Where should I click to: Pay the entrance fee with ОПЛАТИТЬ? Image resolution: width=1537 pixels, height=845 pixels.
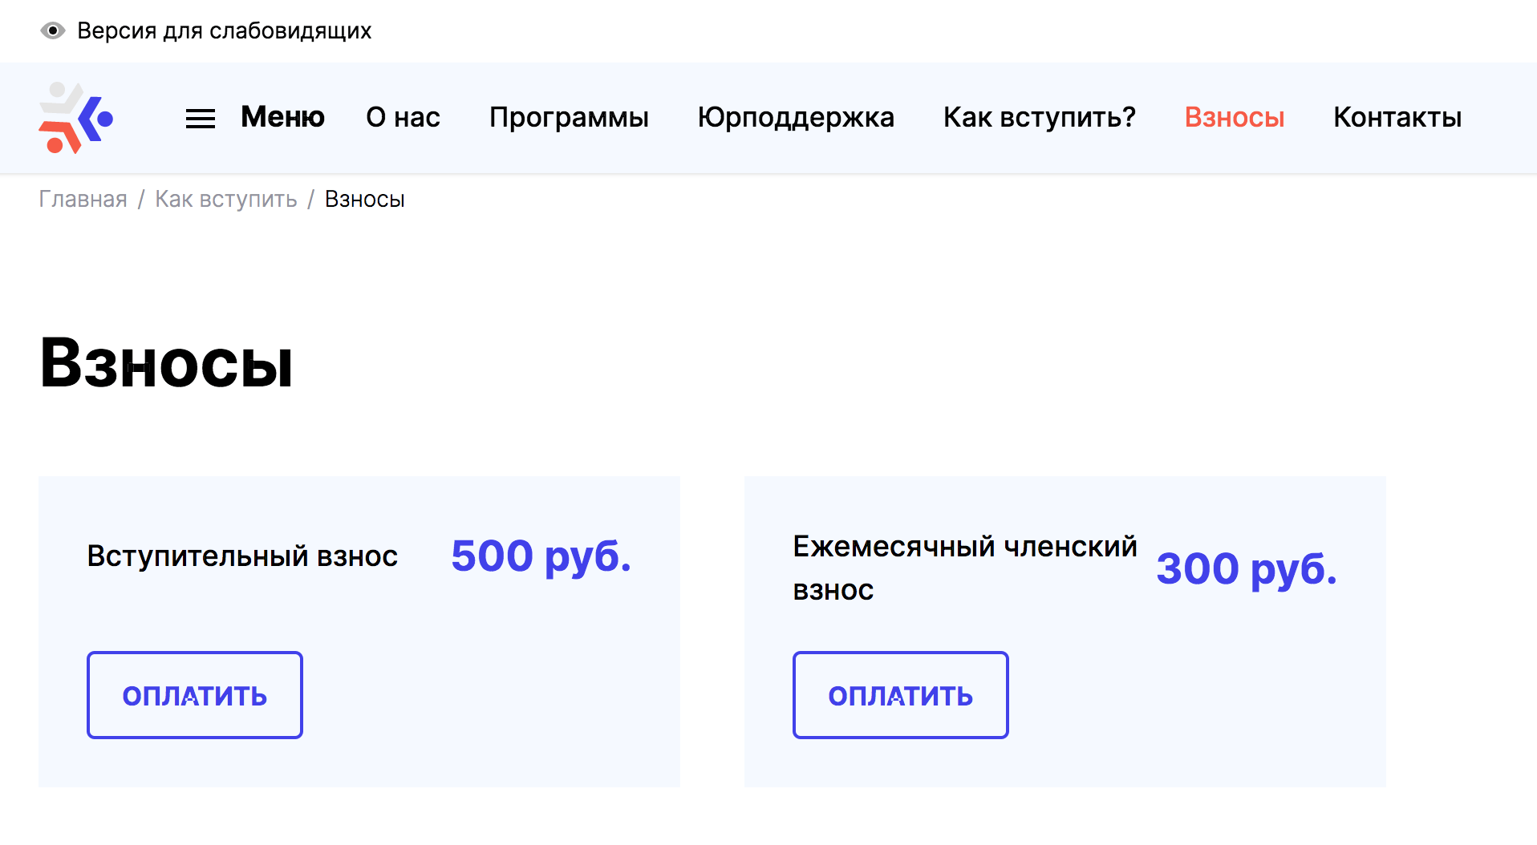coord(195,695)
